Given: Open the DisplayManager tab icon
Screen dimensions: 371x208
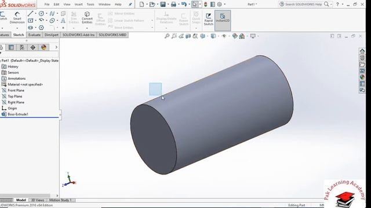Looking at the screenshot, I should tap(44, 47).
